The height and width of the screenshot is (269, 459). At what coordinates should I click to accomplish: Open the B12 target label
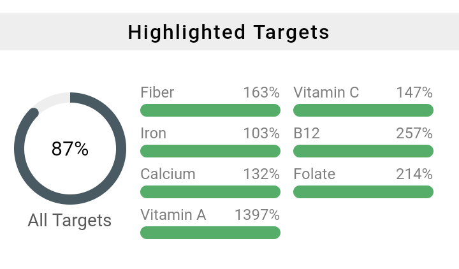(306, 133)
